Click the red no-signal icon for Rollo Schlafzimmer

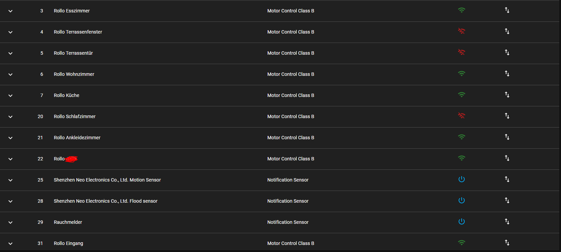461,116
